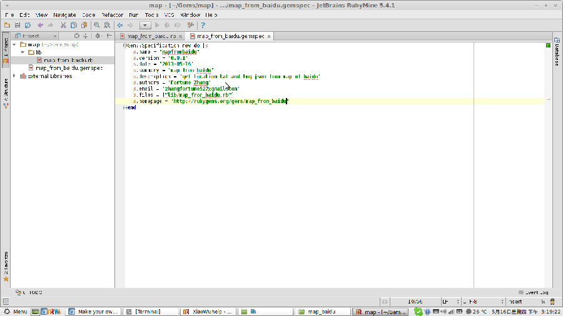Open the LF line separator selector

pos(450,302)
